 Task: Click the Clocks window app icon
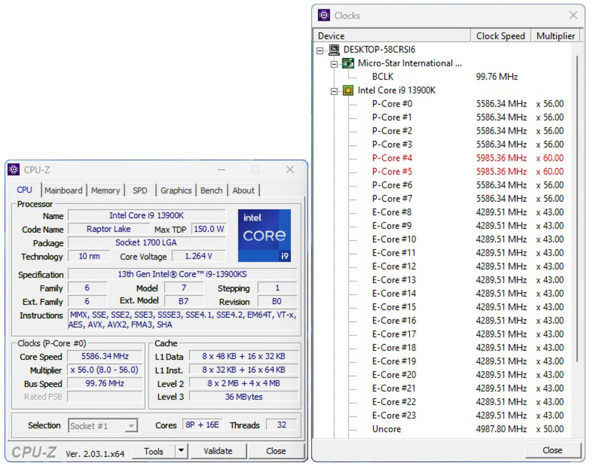tap(324, 15)
